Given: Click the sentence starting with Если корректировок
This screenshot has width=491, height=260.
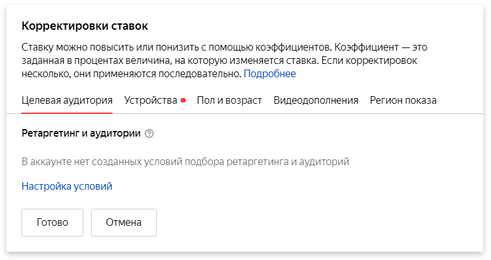Looking at the screenshot, I should click(x=133, y=73).
